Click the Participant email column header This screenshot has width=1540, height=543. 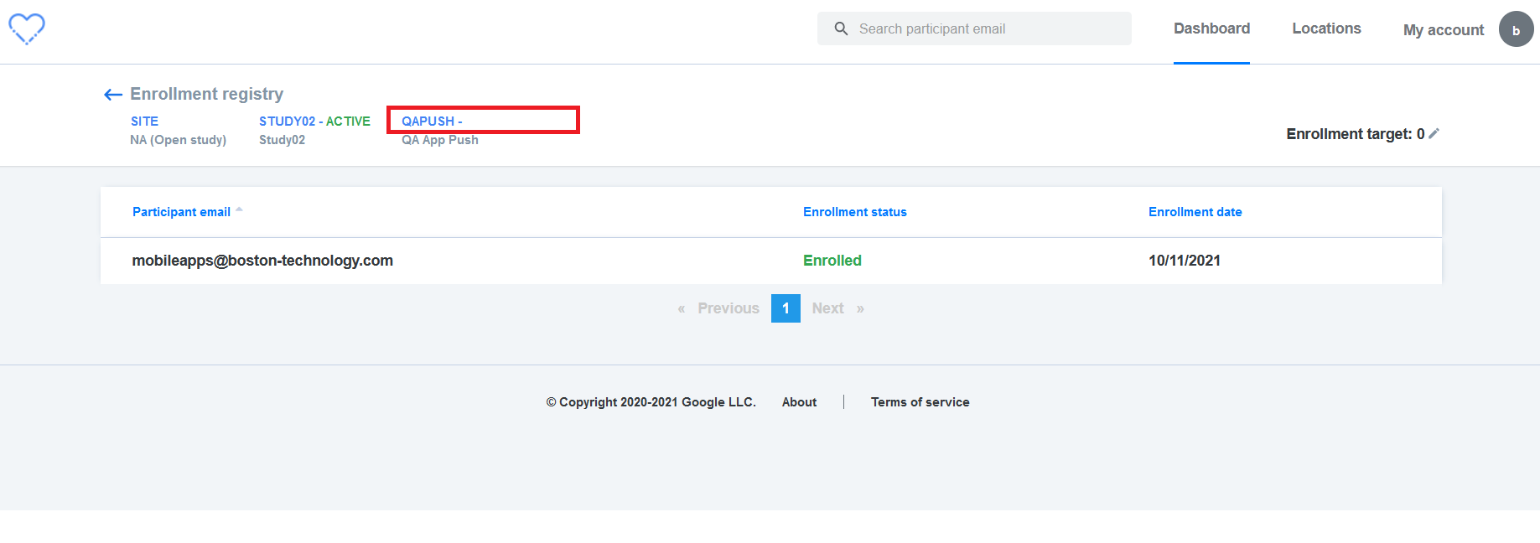[181, 212]
